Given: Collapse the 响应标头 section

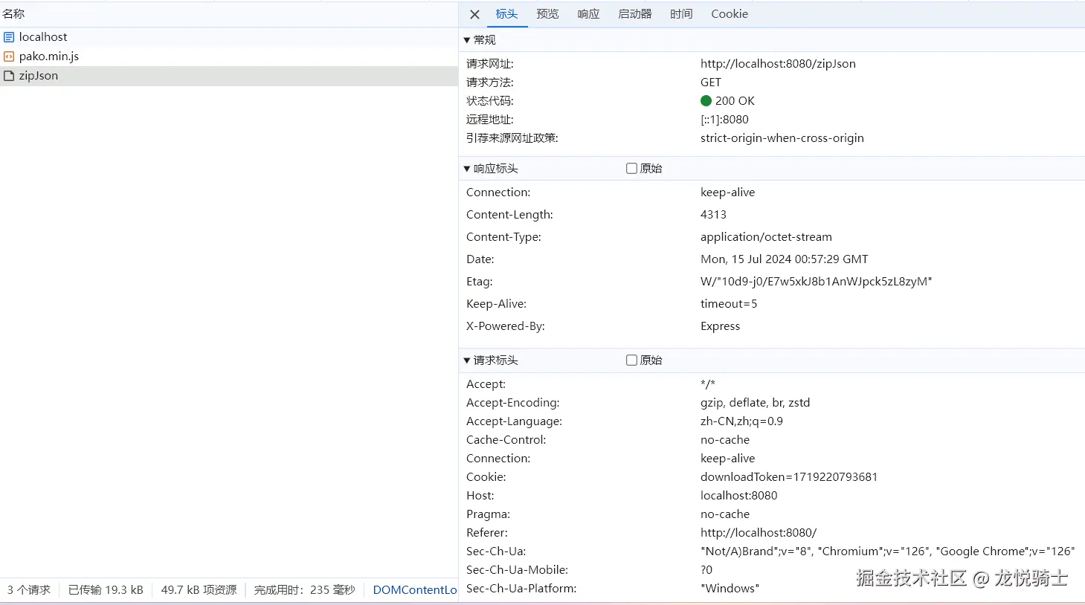Looking at the screenshot, I should (x=467, y=169).
